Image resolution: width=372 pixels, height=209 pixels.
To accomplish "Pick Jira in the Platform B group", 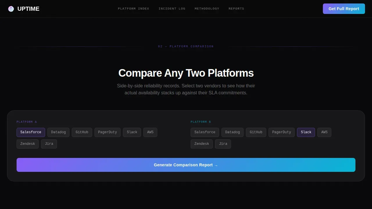I will coord(223,144).
